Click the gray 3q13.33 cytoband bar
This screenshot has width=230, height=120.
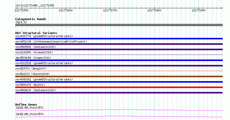pyautogui.click(x=119, y=25)
